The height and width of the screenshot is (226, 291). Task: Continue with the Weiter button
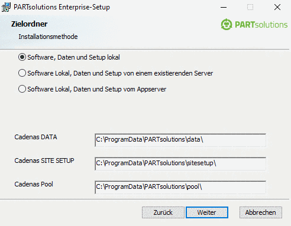pos(207,212)
